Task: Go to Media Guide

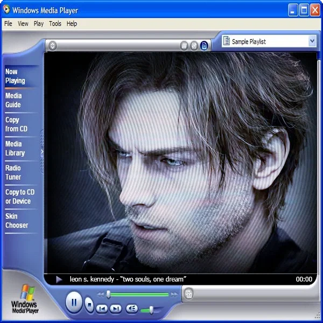Action: tap(13, 100)
